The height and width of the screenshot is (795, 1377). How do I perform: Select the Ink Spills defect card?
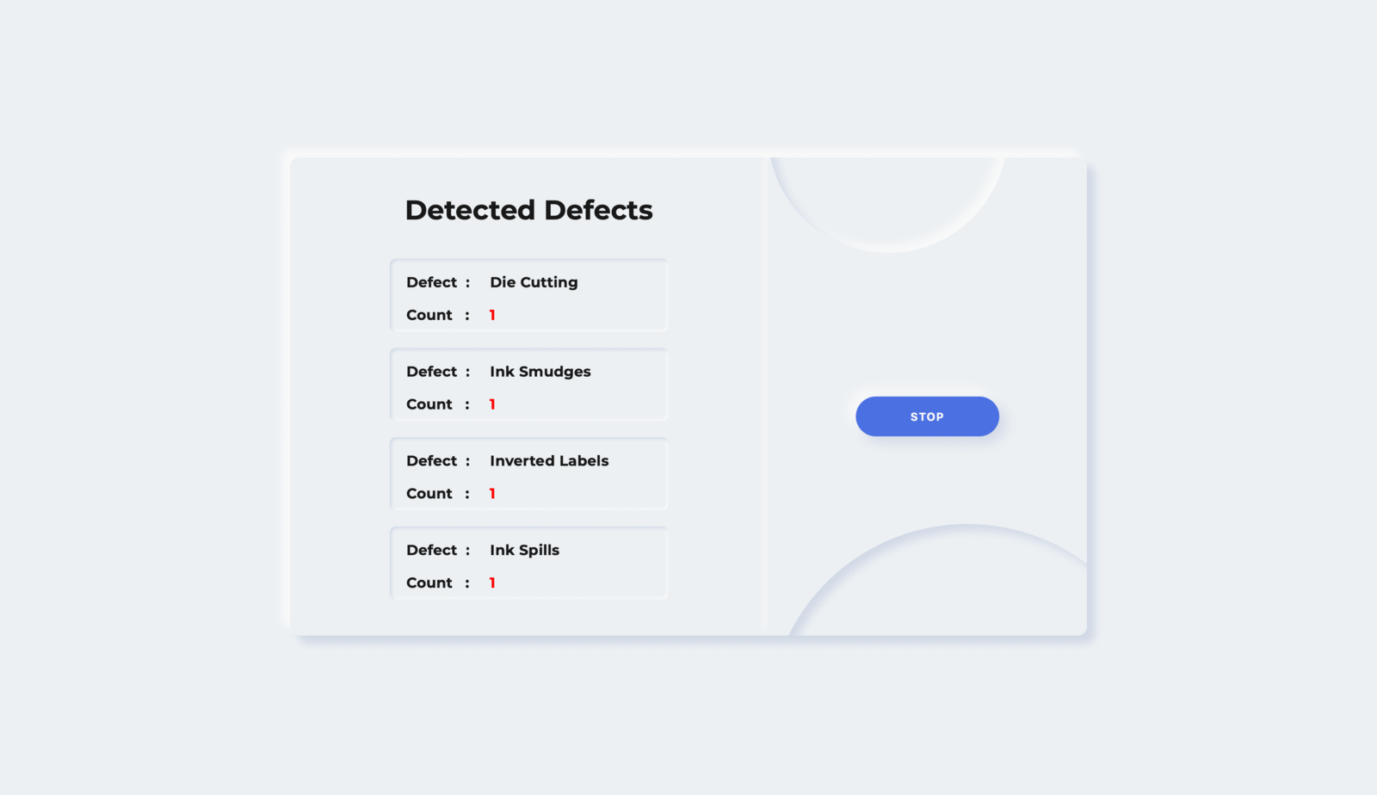529,564
